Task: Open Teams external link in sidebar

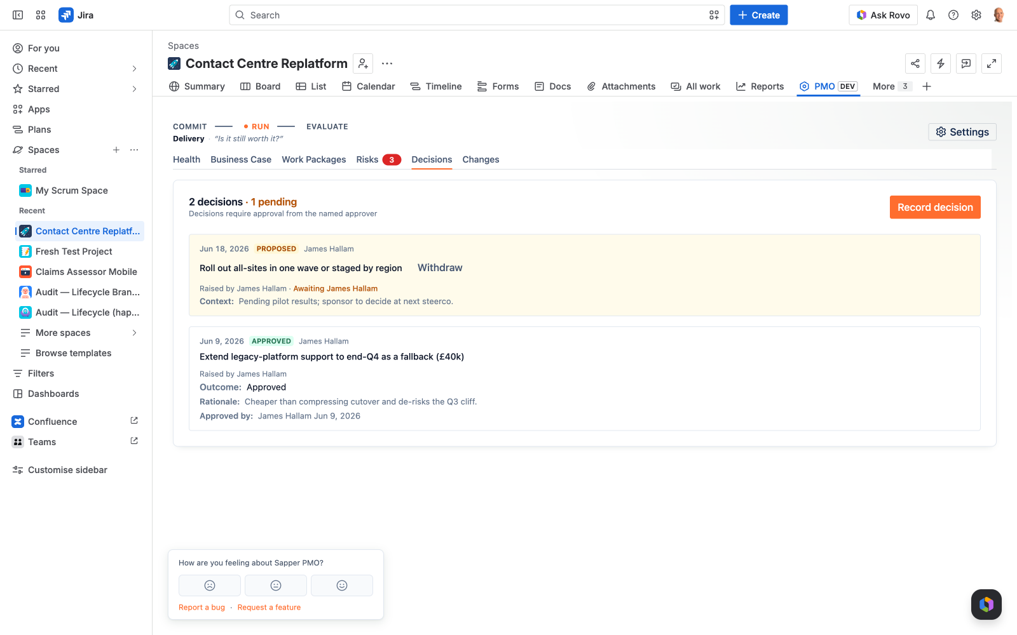Action: pyautogui.click(x=134, y=441)
